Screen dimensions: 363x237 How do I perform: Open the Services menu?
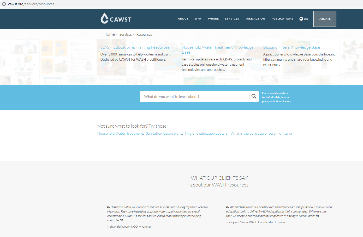(x=232, y=19)
